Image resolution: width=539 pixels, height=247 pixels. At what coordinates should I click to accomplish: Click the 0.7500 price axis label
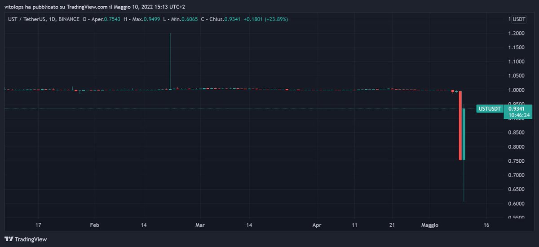pyautogui.click(x=516, y=161)
